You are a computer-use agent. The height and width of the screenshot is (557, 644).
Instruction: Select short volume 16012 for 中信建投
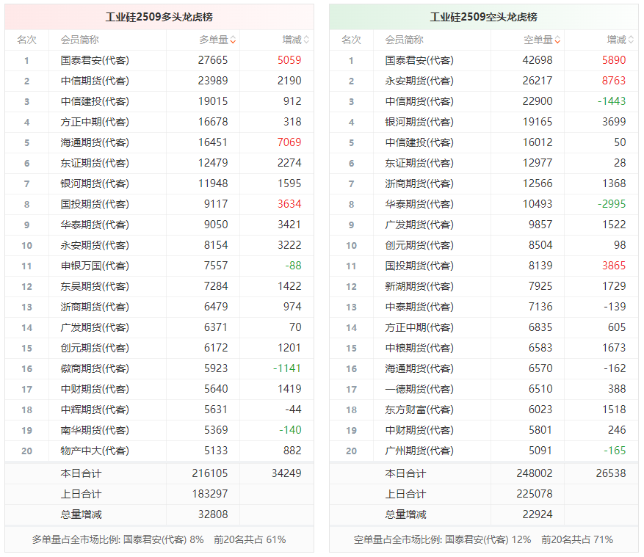click(x=538, y=142)
